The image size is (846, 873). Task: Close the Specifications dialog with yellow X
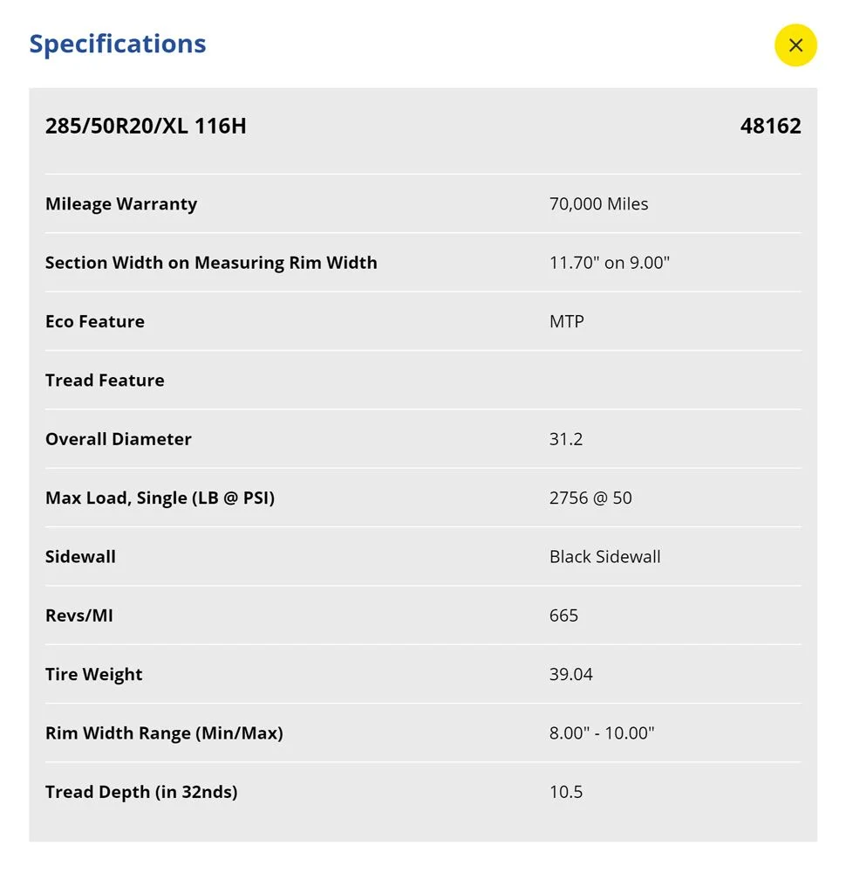[795, 45]
